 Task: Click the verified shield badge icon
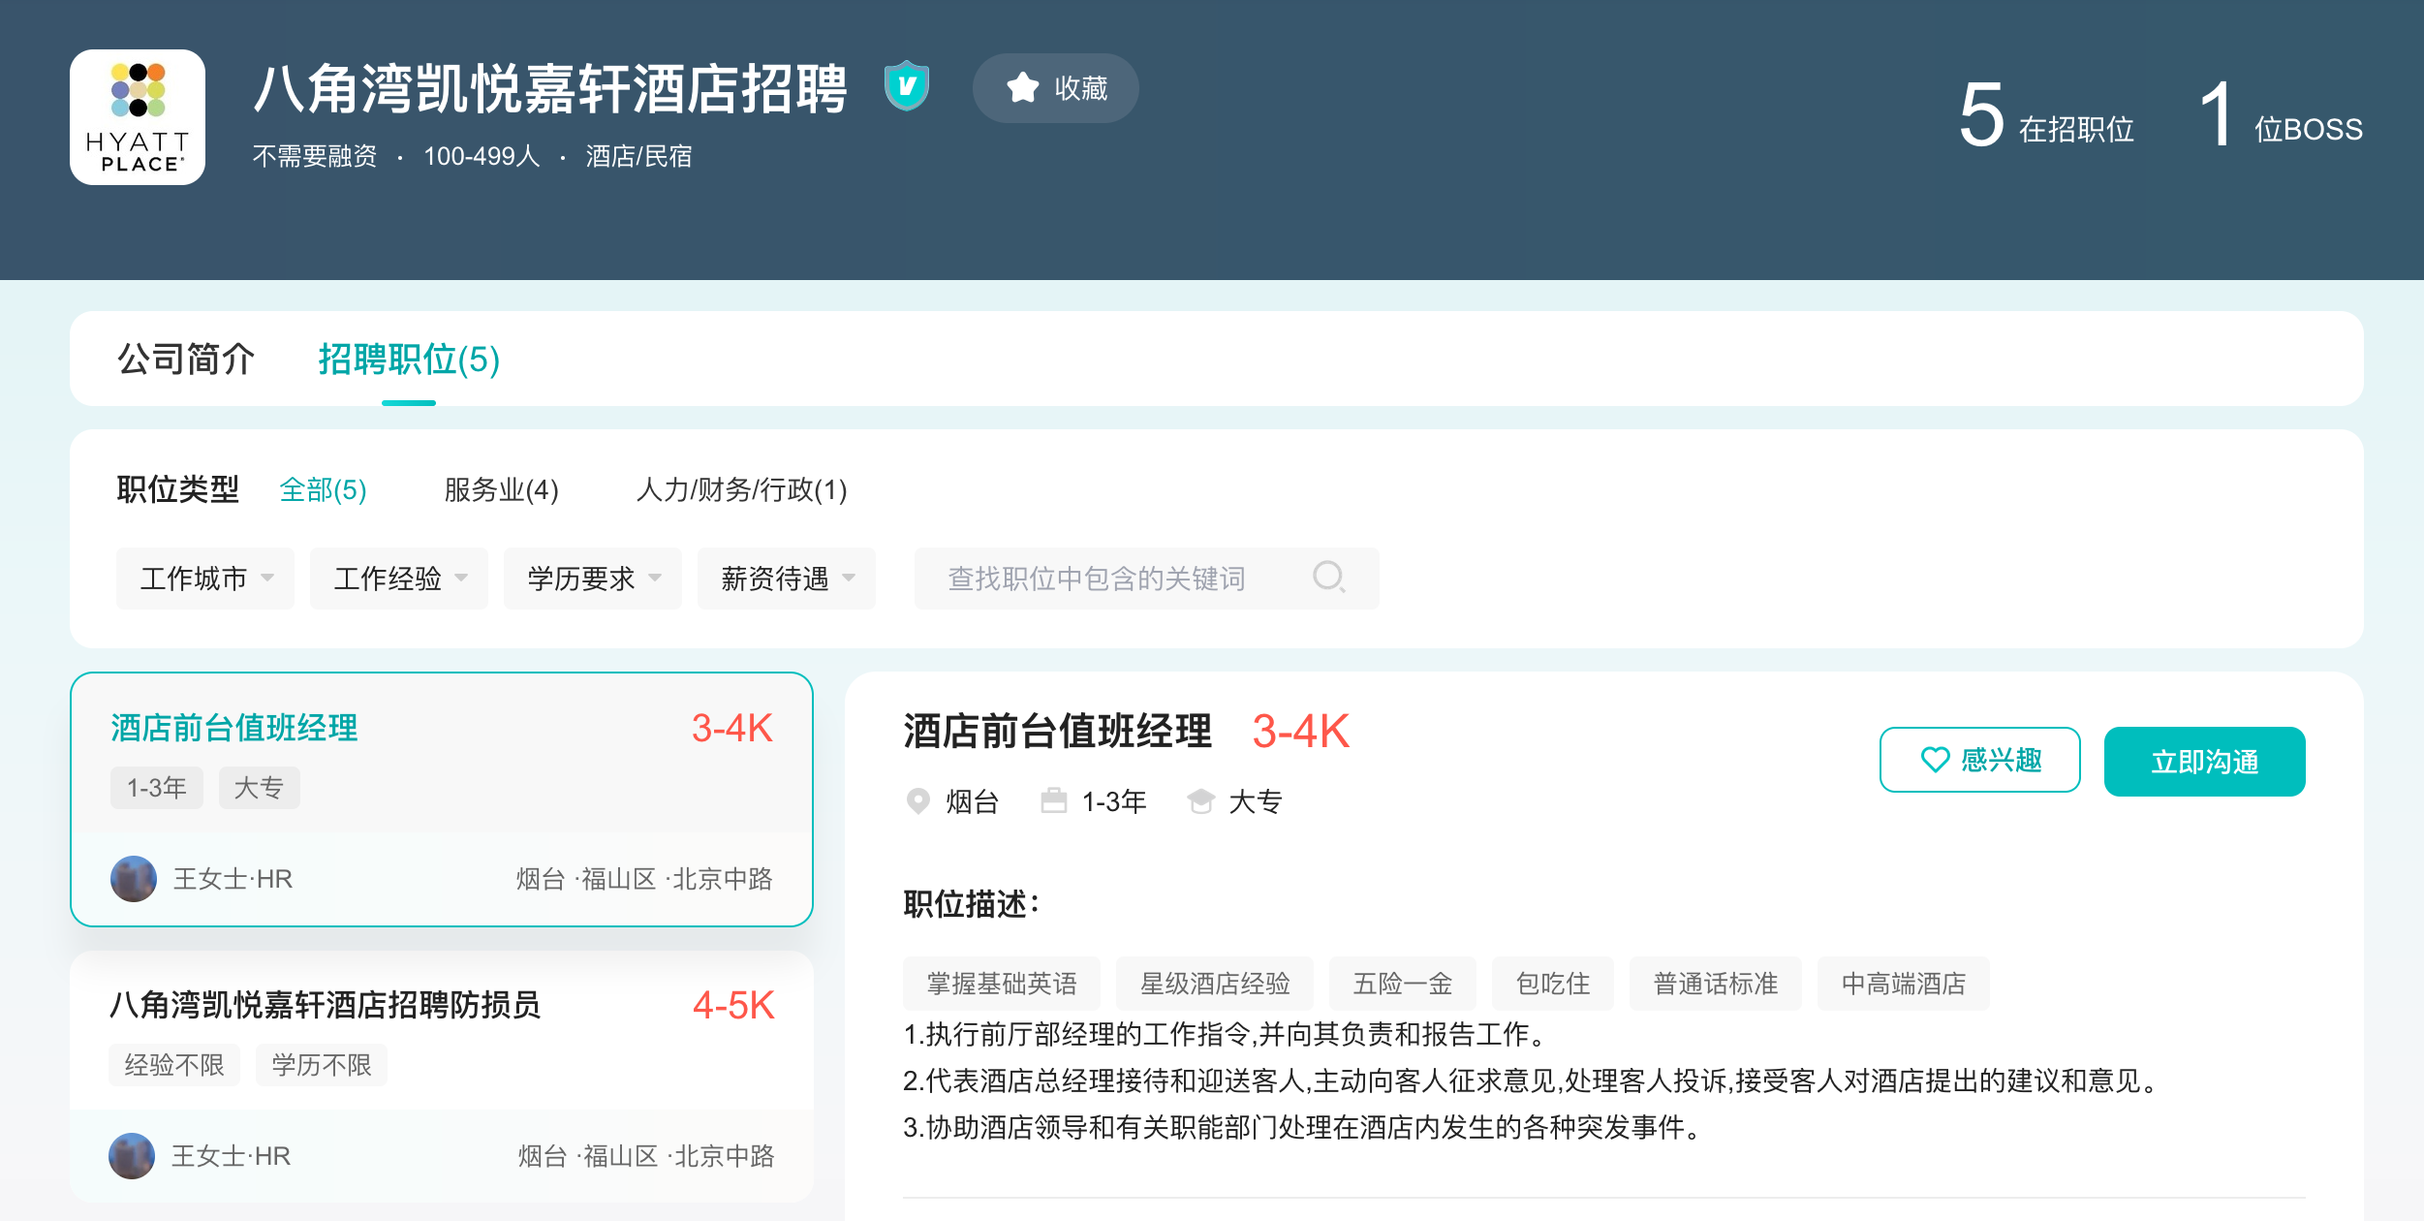coord(907,86)
